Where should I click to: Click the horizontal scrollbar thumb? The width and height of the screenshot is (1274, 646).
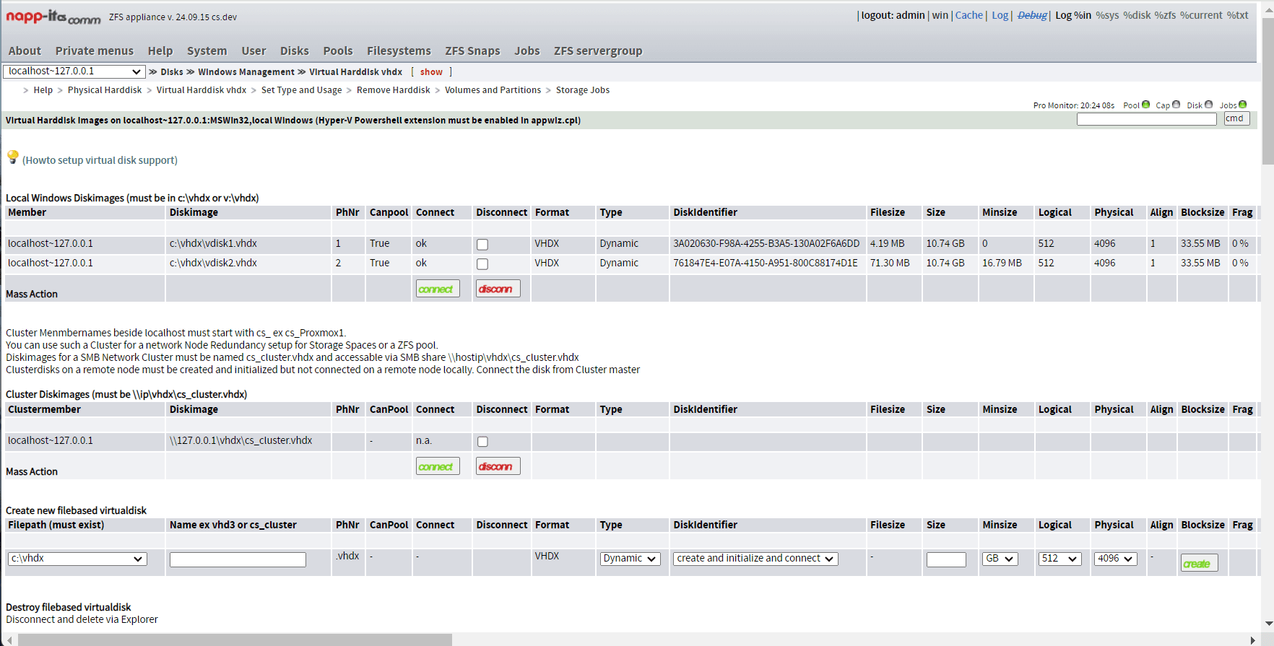235,640
